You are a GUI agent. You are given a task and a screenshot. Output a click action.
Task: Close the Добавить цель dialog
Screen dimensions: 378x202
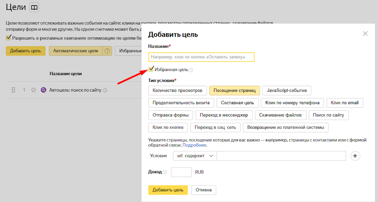tap(365, 34)
